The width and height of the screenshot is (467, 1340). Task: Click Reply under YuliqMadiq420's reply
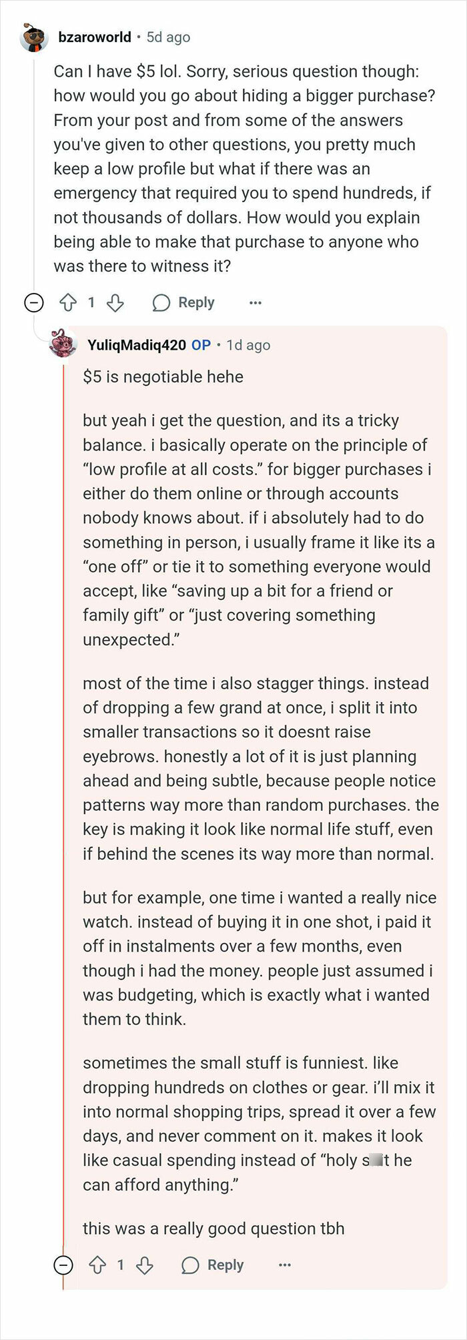coord(226,1265)
